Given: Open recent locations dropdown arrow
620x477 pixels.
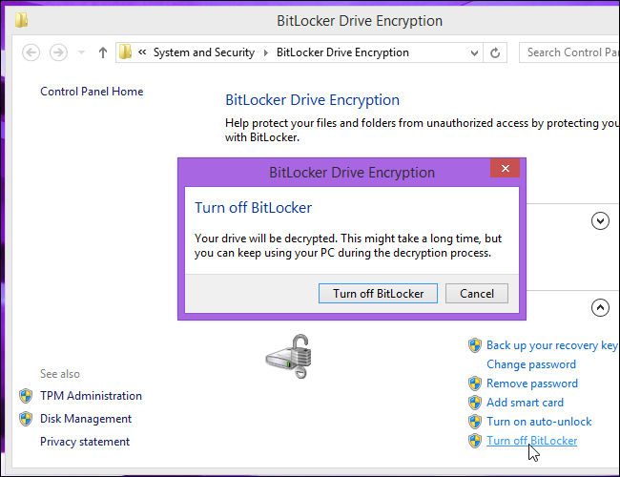Looking at the screenshot, I should pyautogui.click(x=81, y=52).
